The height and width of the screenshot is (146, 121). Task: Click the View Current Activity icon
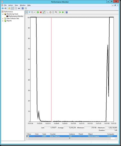[27, 12]
